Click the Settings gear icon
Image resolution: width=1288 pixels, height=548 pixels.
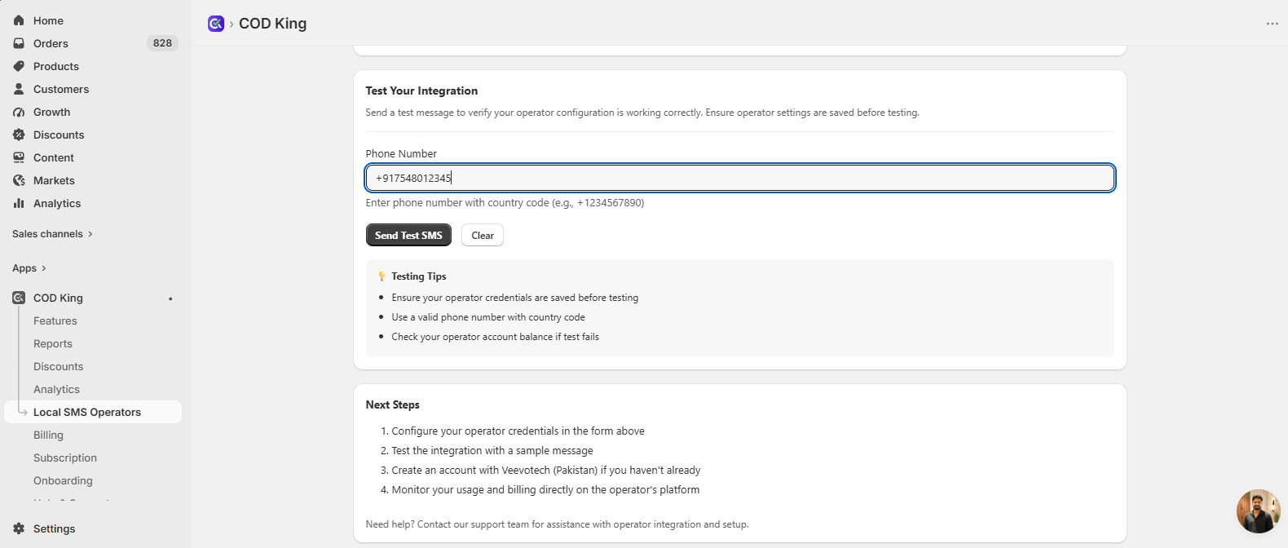pos(19,528)
